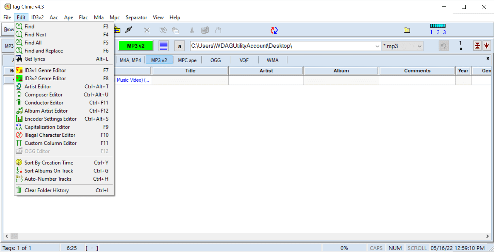Switch to the MPC ape tab
This screenshot has height=252, width=494.
[187, 60]
